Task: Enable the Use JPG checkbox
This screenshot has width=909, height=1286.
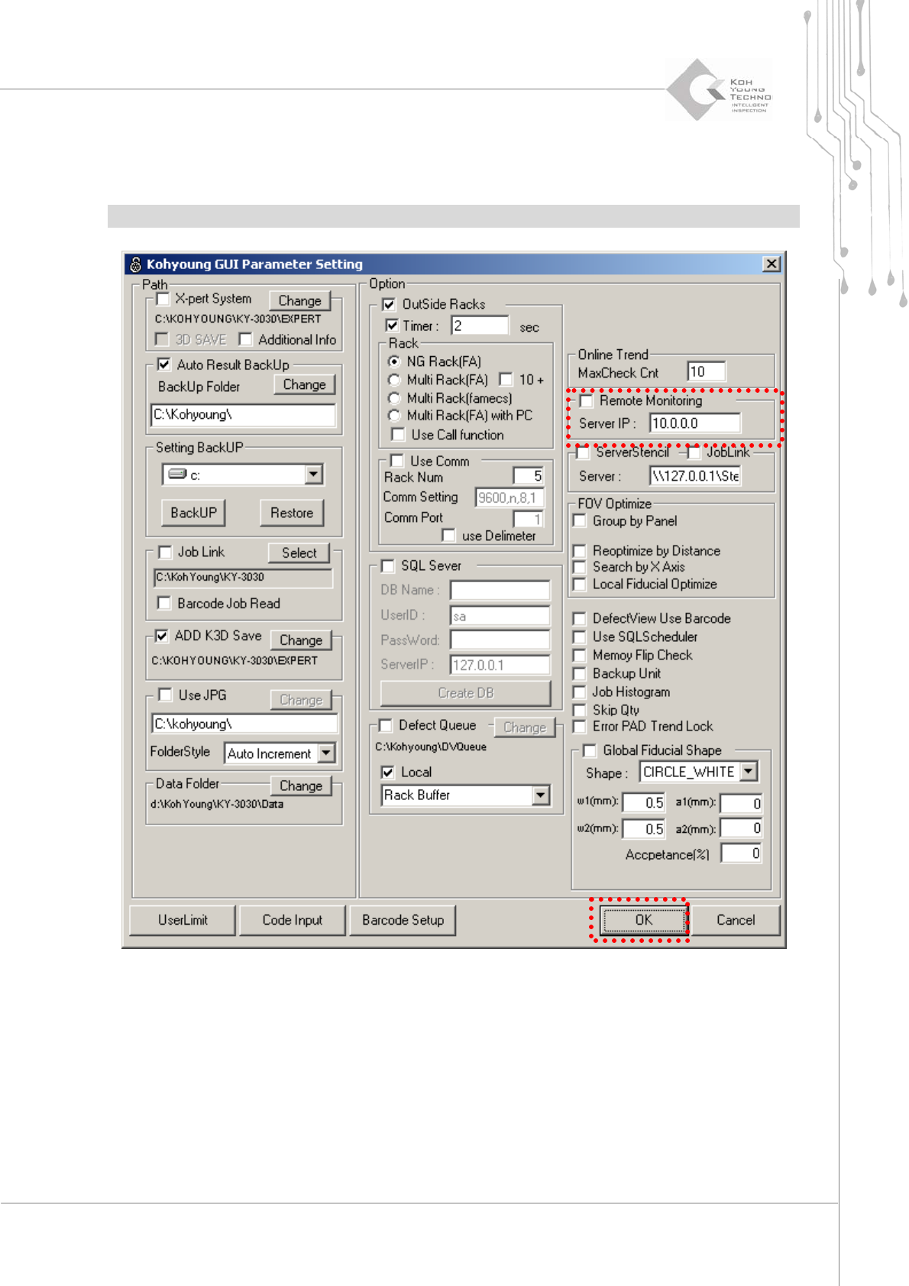Action: click(x=165, y=695)
